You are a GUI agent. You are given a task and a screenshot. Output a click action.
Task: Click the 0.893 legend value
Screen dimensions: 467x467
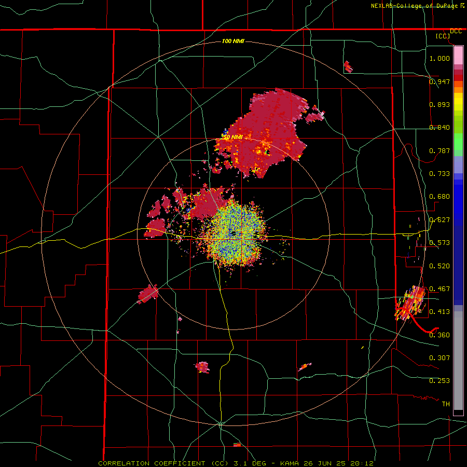(439, 104)
